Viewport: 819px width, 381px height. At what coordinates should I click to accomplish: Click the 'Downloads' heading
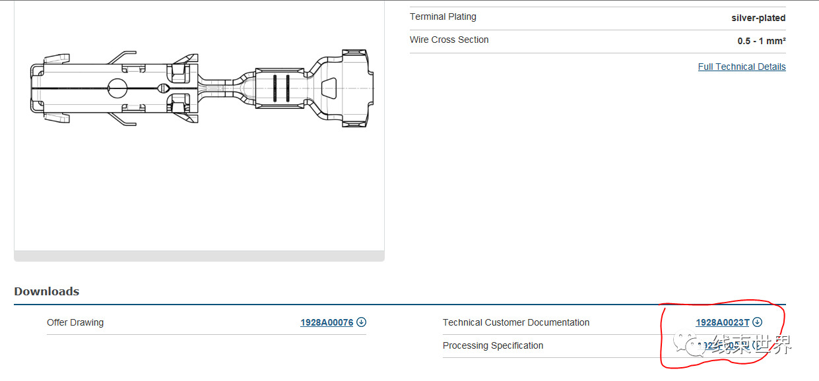click(x=47, y=291)
